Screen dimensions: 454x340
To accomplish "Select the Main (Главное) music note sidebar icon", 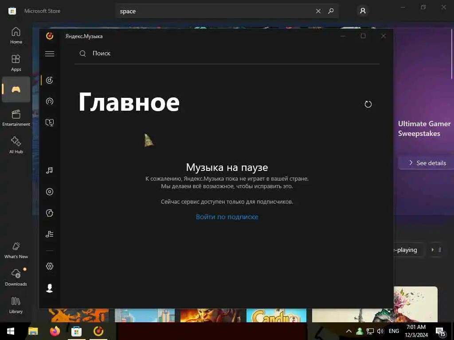I will click(x=50, y=80).
